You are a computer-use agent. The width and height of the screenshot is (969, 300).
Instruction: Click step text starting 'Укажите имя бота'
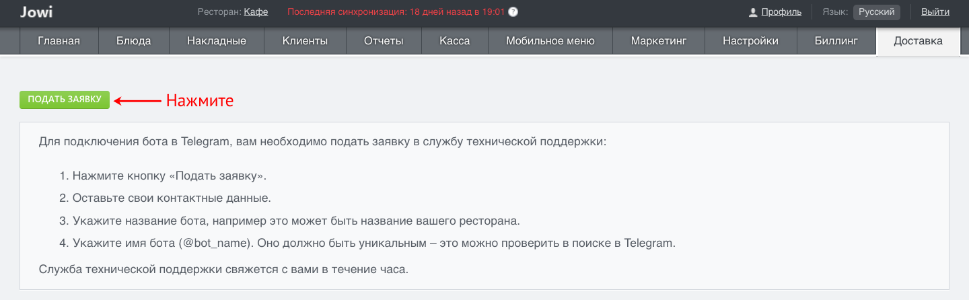click(x=373, y=243)
